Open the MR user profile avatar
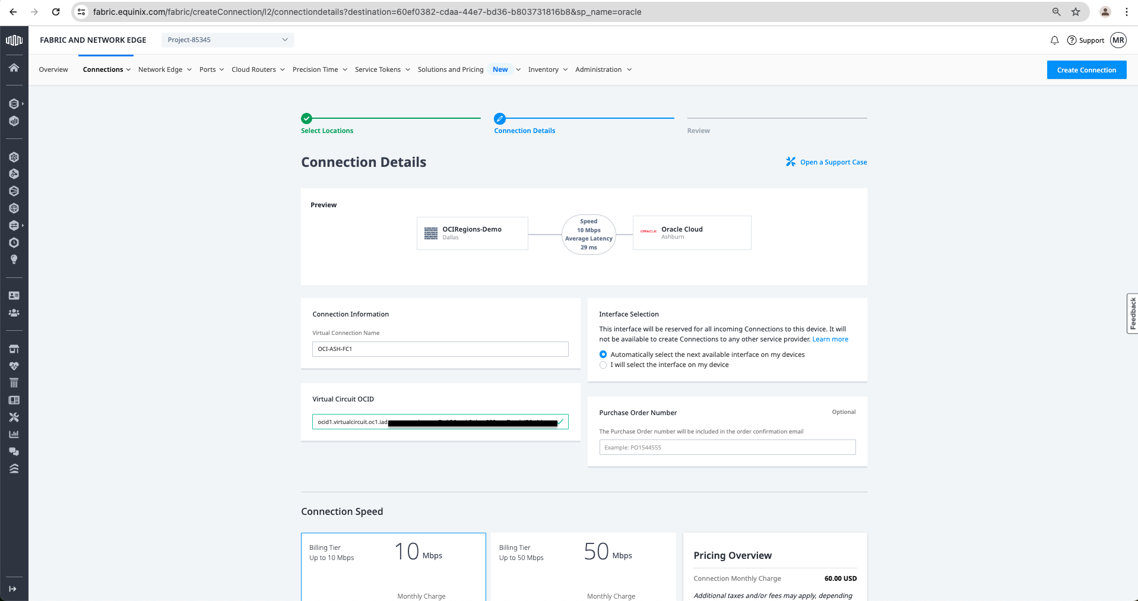The image size is (1138, 601). pyautogui.click(x=1118, y=40)
